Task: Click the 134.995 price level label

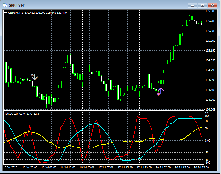Action: point(211,60)
